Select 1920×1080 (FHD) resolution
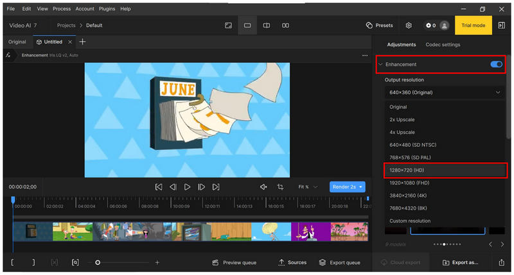 [445, 183]
